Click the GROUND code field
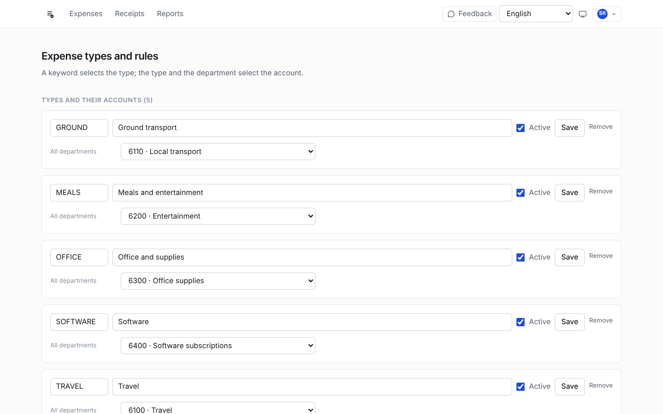The width and height of the screenshot is (663, 414). pos(79,128)
